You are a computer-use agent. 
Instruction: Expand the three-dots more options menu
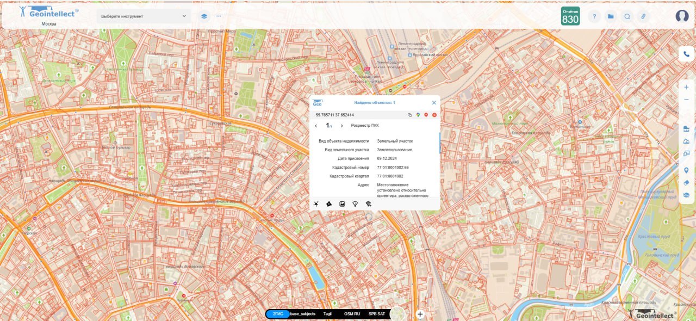(x=219, y=16)
